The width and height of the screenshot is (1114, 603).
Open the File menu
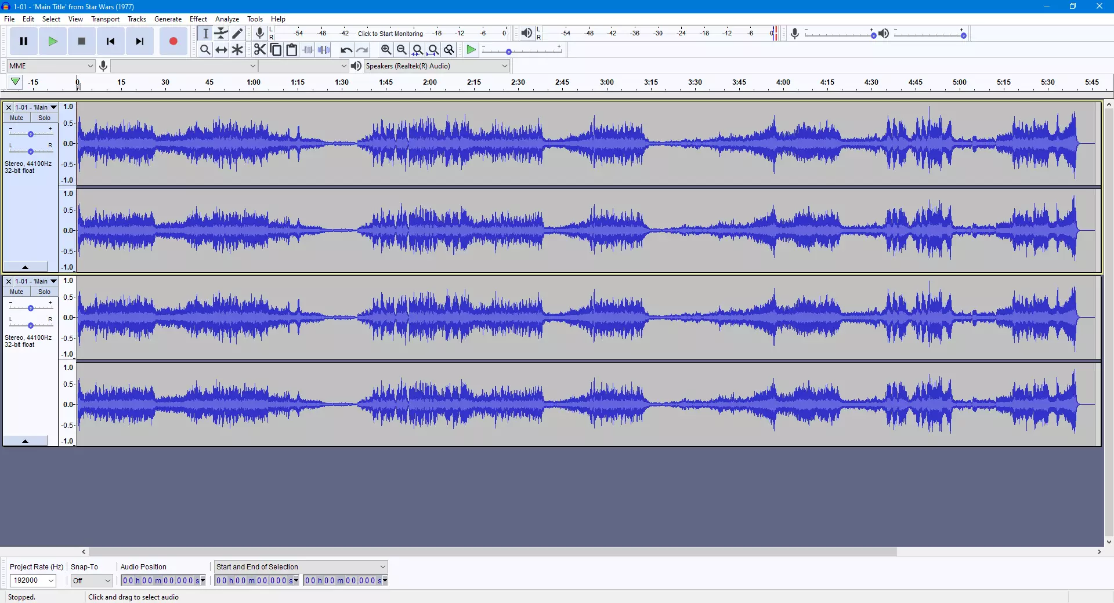[x=9, y=19]
